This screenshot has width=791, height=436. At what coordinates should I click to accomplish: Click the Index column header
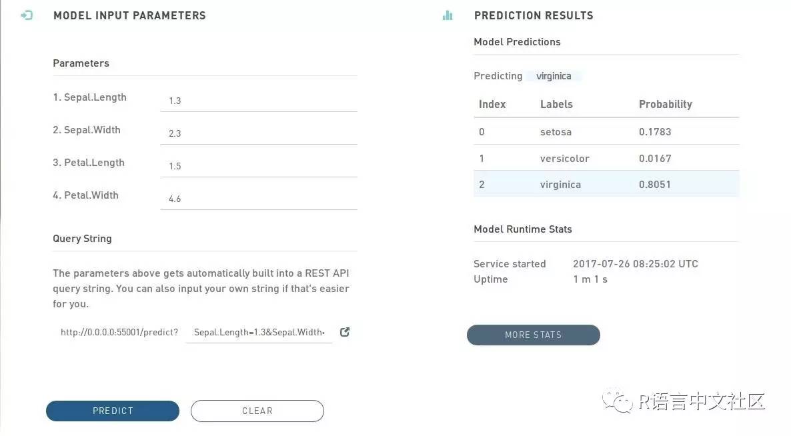pyautogui.click(x=492, y=104)
